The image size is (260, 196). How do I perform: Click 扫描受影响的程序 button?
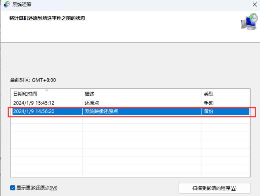pyautogui.click(x=214, y=188)
